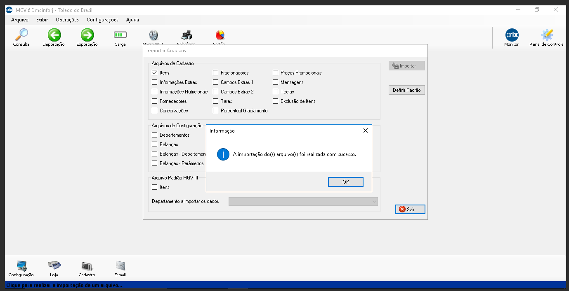Open the Cadastro barcode icon
Screen dimensions: 569x291
[87, 266]
